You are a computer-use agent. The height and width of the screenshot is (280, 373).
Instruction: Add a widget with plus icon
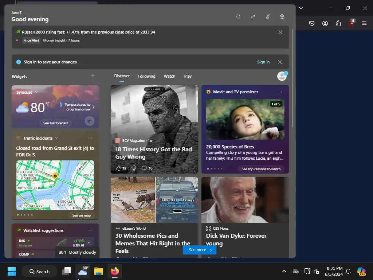coord(93,76)
